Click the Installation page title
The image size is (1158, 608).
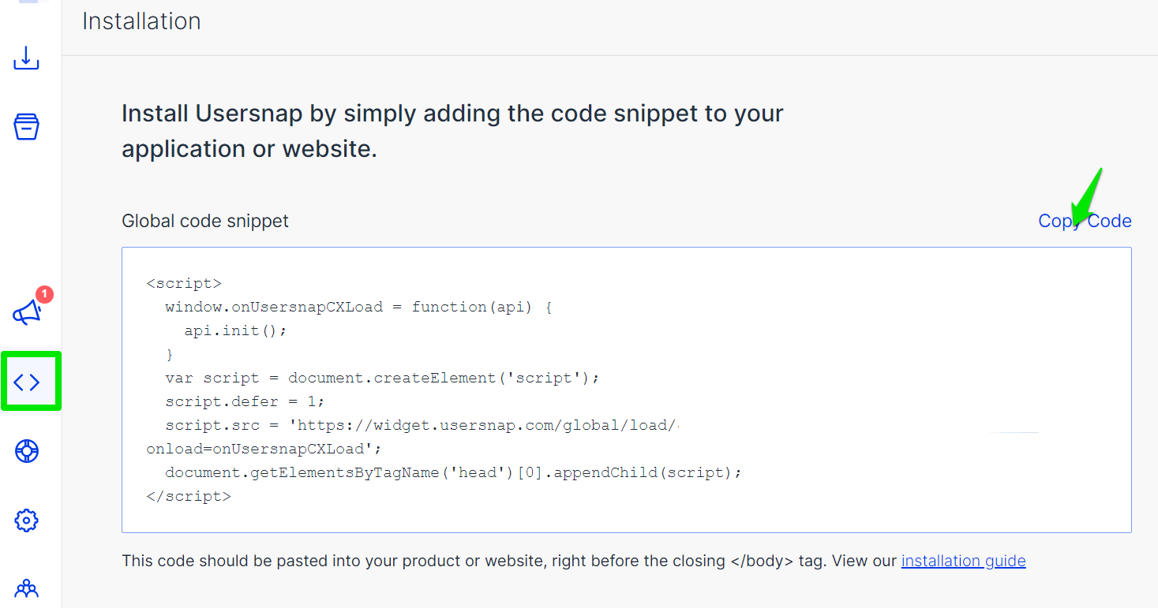[x=141, y=21]
